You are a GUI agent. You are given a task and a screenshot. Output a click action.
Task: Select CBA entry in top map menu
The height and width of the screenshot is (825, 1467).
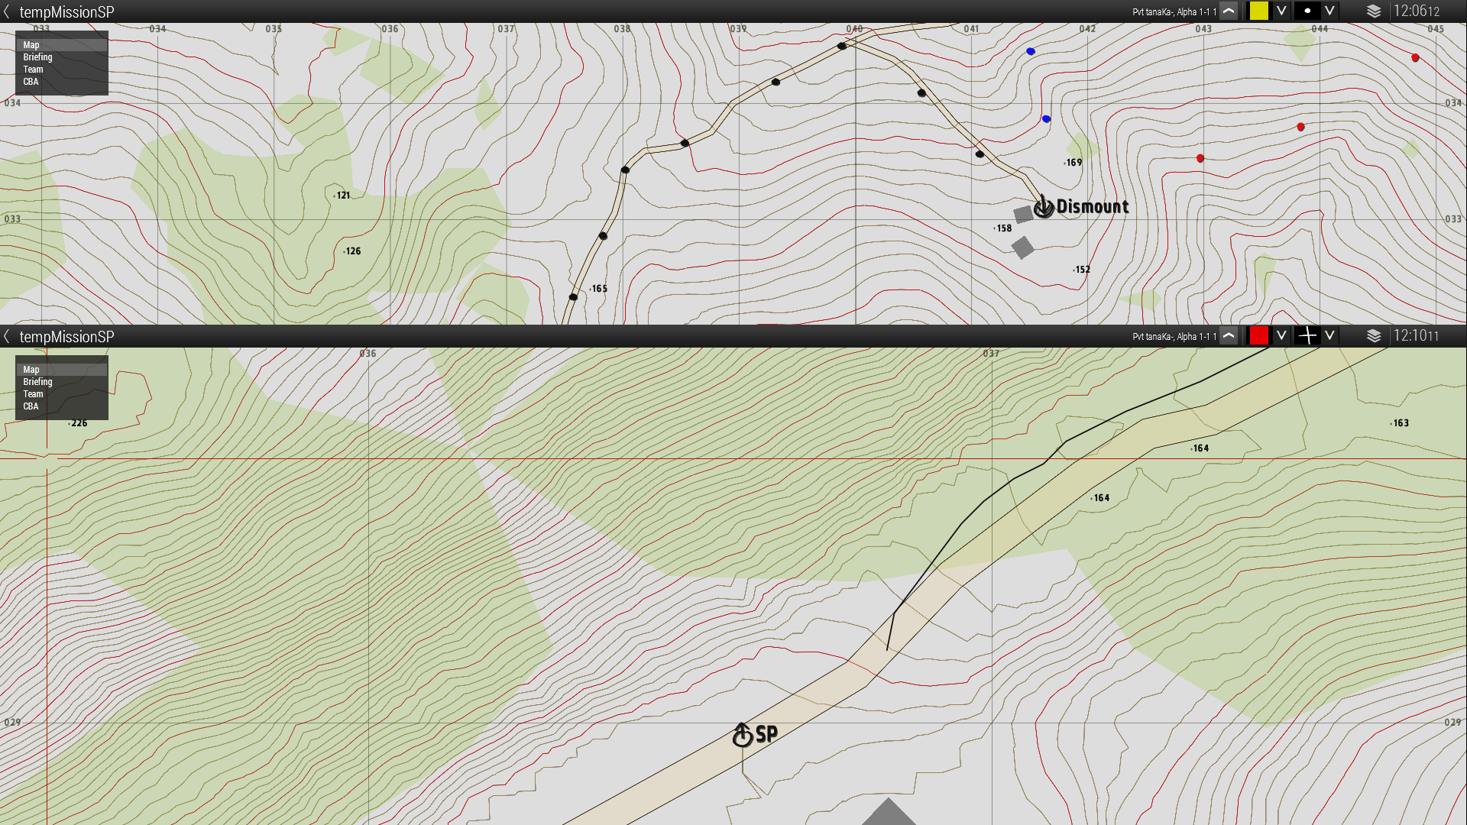31,82
